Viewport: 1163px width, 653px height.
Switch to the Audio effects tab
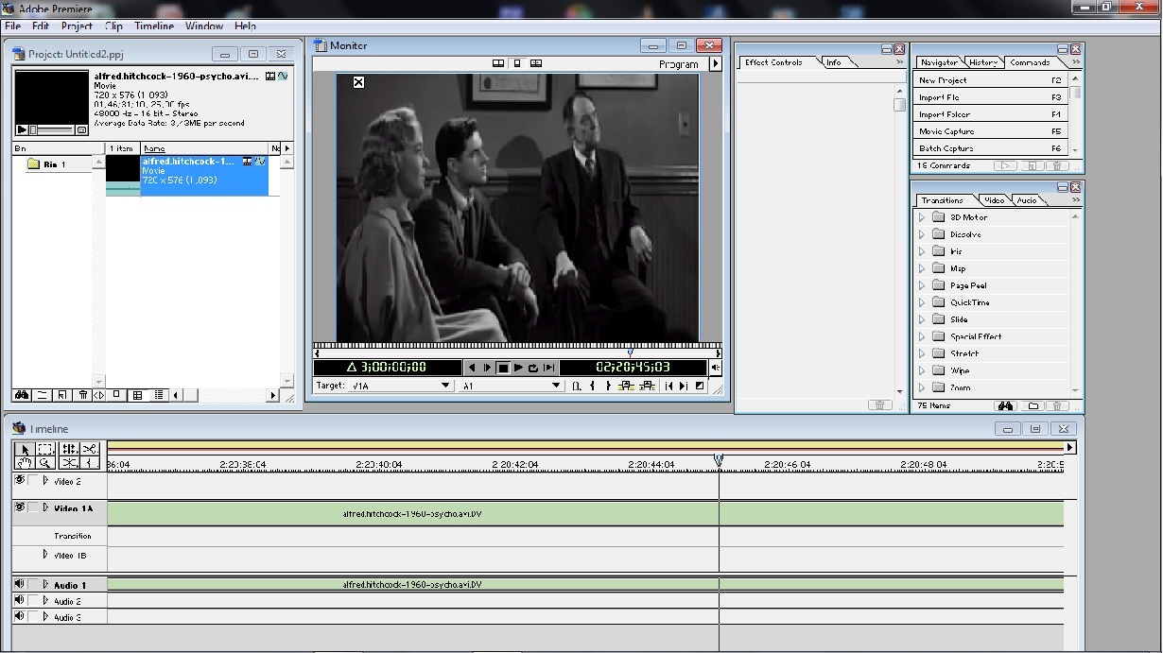pyautogui.click(x=1027, y=200)
